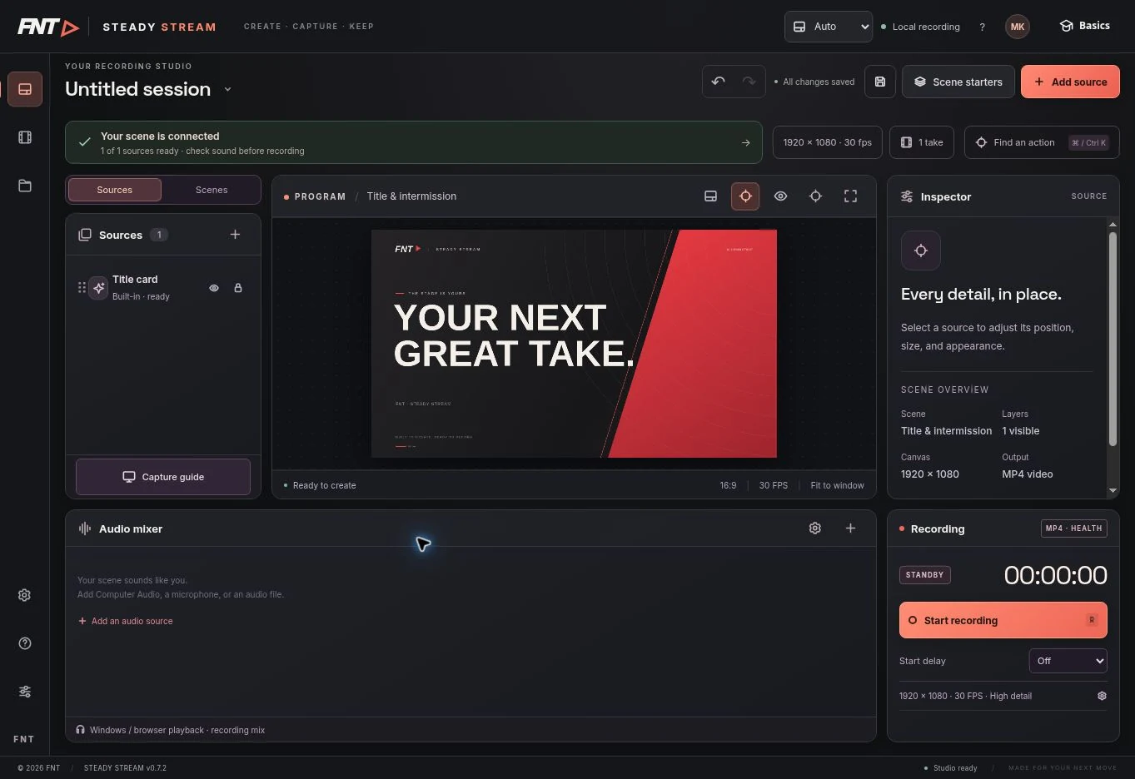Open Scene starters
Viewport: 1135px width, 779px height.
(958, 82)
